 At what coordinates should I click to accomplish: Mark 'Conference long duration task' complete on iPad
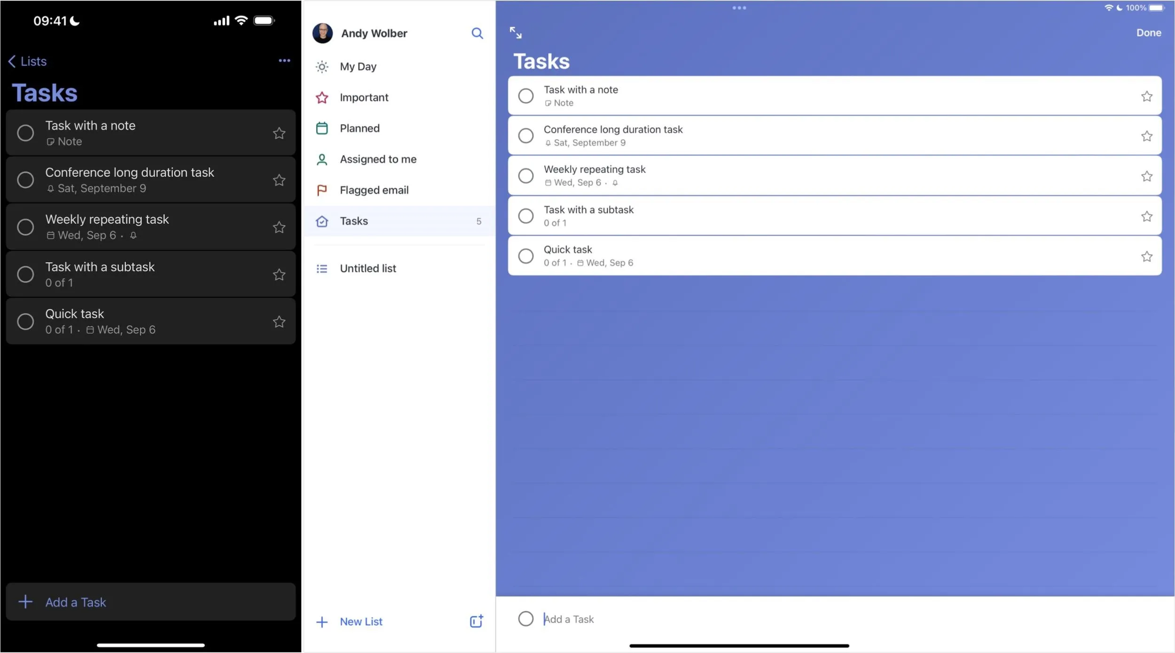(525, 136)
